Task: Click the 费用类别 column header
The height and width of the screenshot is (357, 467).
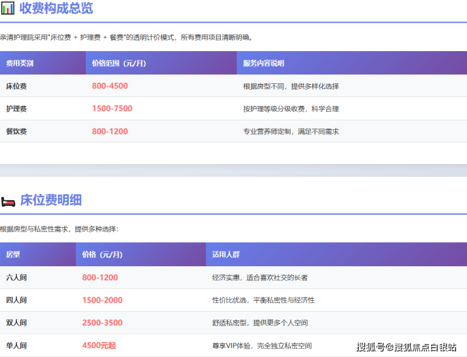Action: (20, 63)
